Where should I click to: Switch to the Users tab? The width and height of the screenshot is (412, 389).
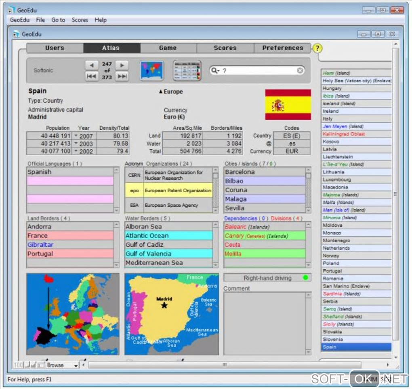coord(55,48)
